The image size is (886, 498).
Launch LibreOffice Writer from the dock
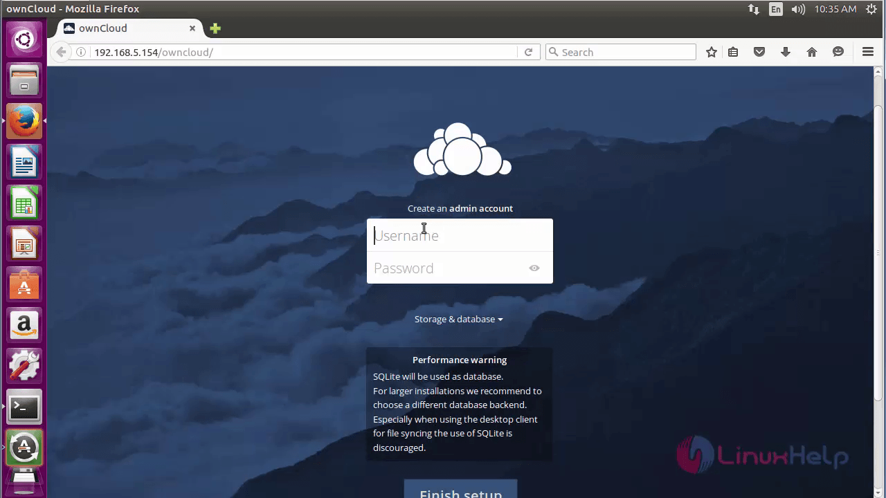24,162
